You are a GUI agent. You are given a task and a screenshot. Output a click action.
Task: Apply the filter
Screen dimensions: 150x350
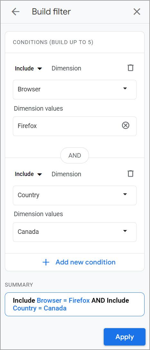125,337
